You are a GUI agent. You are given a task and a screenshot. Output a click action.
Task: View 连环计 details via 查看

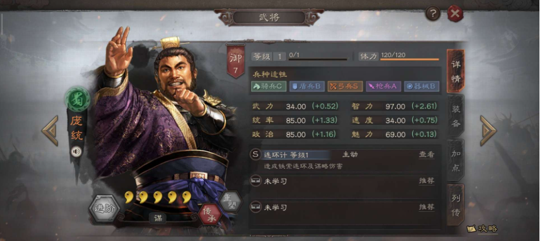pos(426,155)
